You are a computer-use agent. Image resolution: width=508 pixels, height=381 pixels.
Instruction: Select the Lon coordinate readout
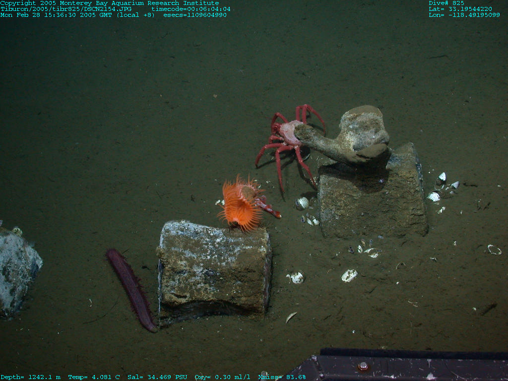[464, 15]
